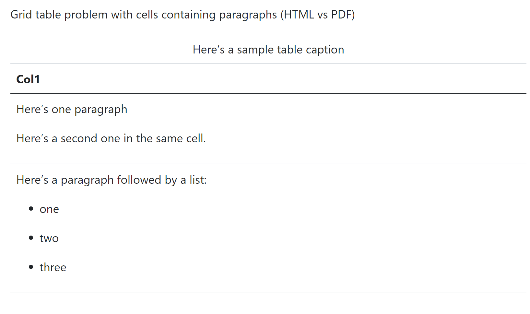Viewport: 530px width, 314px height.
Task: Click 'Here's a paragraph followed by a list:'
Action: coord(112,180)
